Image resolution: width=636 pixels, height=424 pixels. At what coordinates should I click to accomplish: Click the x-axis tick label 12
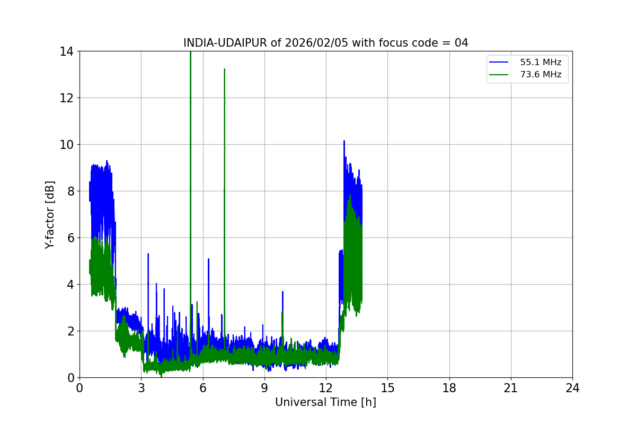click(x=326, y=388)
